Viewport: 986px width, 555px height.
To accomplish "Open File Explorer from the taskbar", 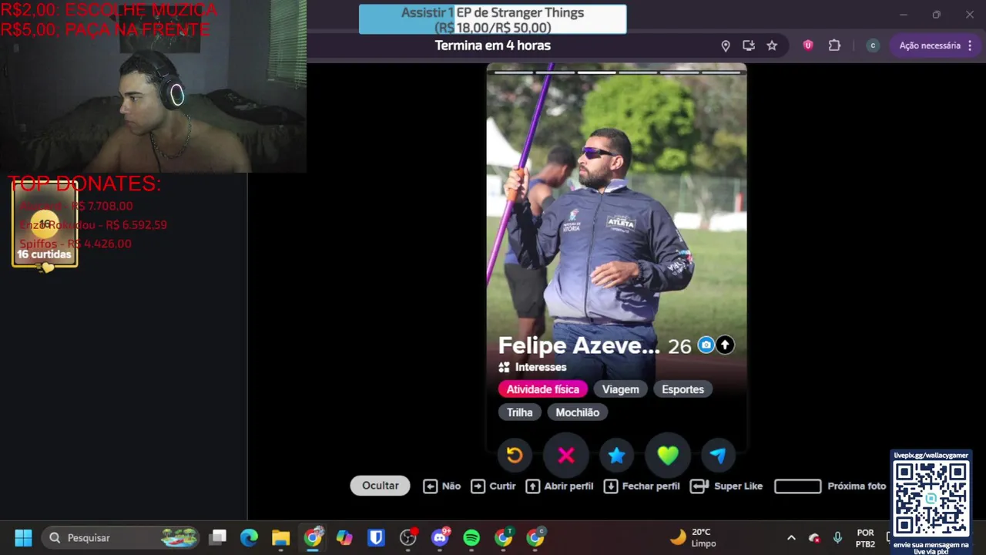I will click(280, 538).
